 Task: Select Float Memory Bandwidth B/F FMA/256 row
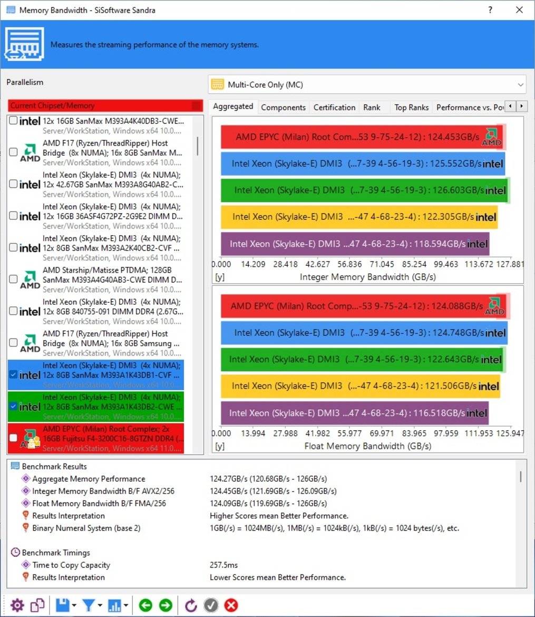(x=261, y=503)
